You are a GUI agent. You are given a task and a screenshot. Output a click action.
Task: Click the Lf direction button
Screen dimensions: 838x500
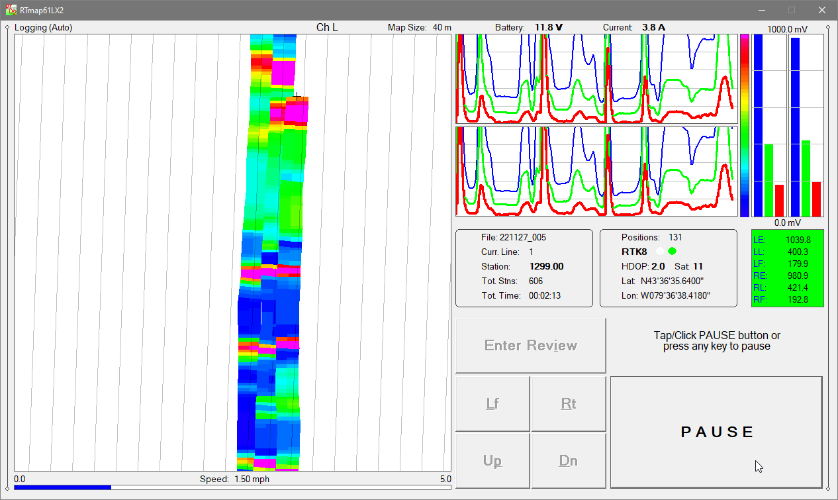tap(492, 403)
